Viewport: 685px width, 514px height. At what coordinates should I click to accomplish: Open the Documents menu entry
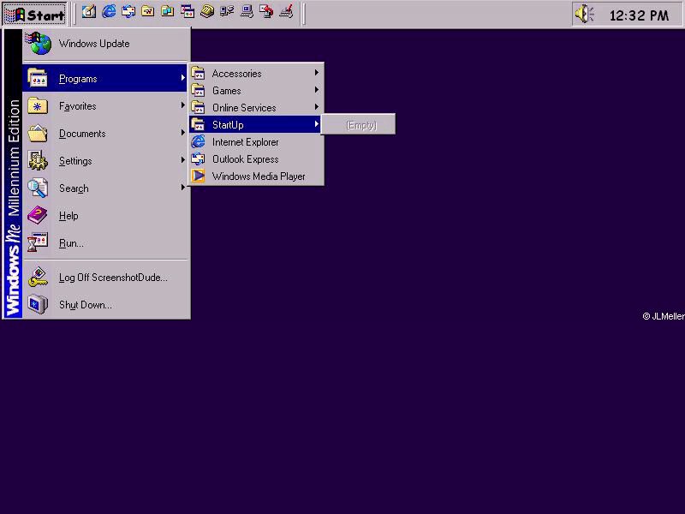pos(106,134)
